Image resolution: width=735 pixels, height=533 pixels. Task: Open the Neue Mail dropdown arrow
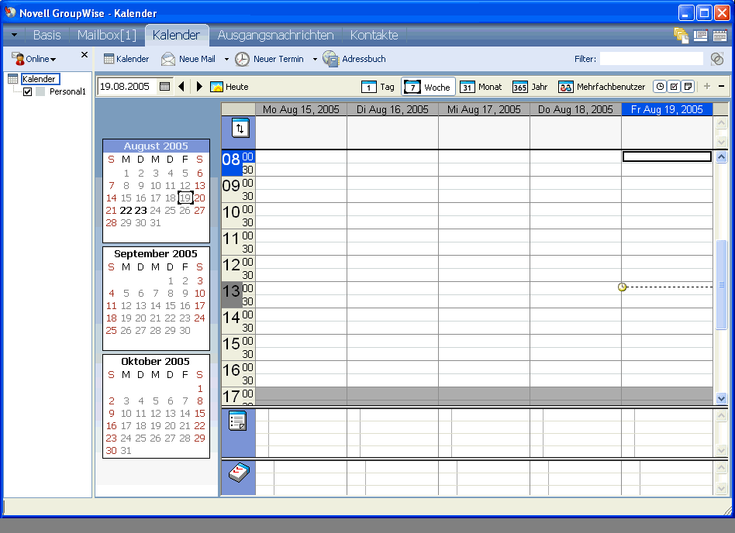(x=226, y=58)
